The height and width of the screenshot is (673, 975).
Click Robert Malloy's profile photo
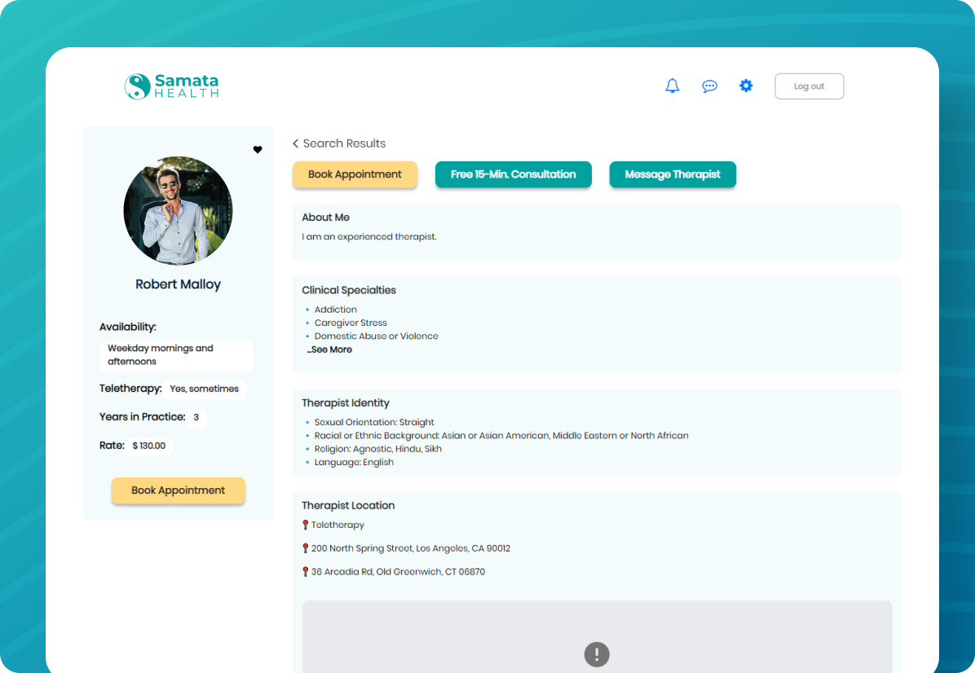pyautogui.click(x=178, y=211)
